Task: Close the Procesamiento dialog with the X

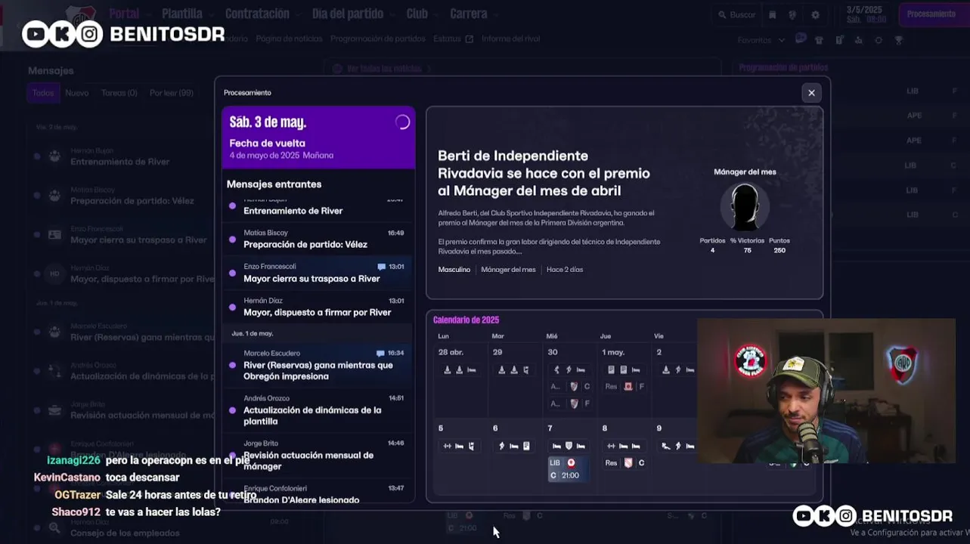Action: (811, 93)
